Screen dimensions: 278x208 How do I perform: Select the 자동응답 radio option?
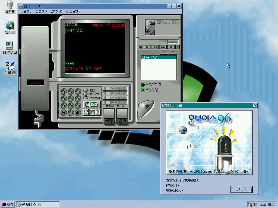click(143, 90)
